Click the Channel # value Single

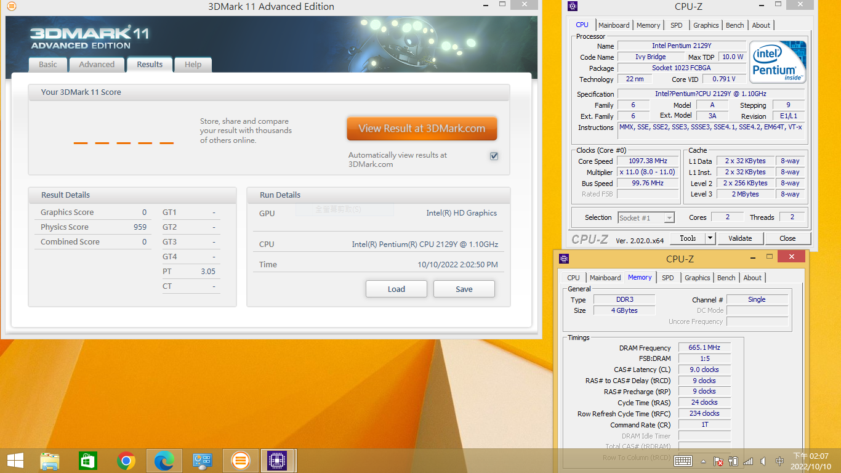757,299
